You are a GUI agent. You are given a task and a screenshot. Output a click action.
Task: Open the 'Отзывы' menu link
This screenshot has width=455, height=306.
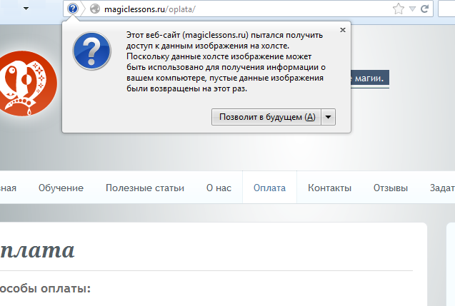pyautogui.click(x=390, y=188)
